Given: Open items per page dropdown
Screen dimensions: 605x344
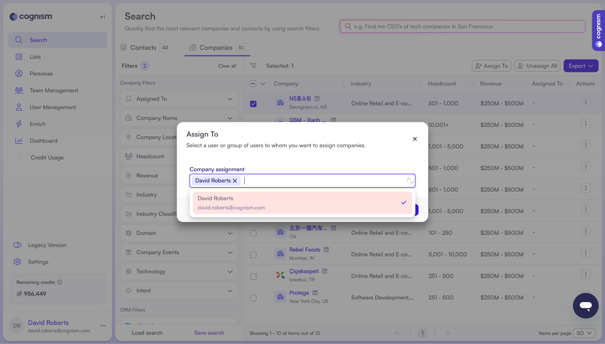Looking at the screenshot, I should pos(584,333).
